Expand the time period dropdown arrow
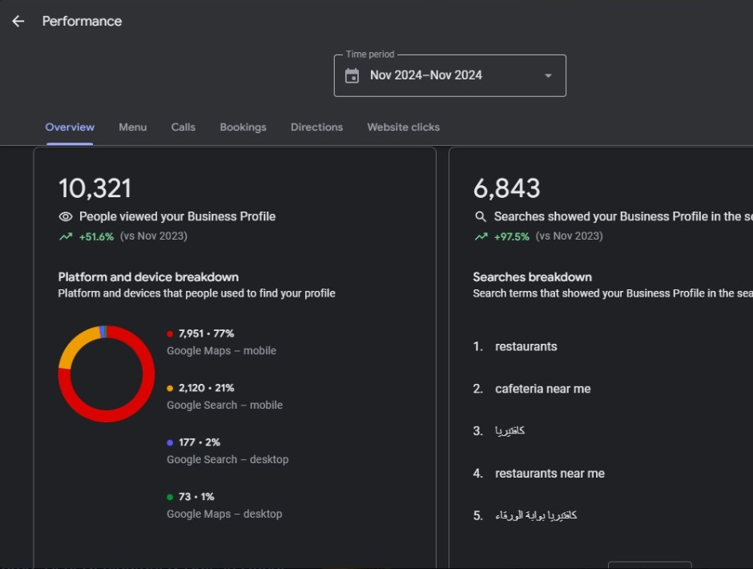The height and width of the screenshot is (569, 753). 548,76
